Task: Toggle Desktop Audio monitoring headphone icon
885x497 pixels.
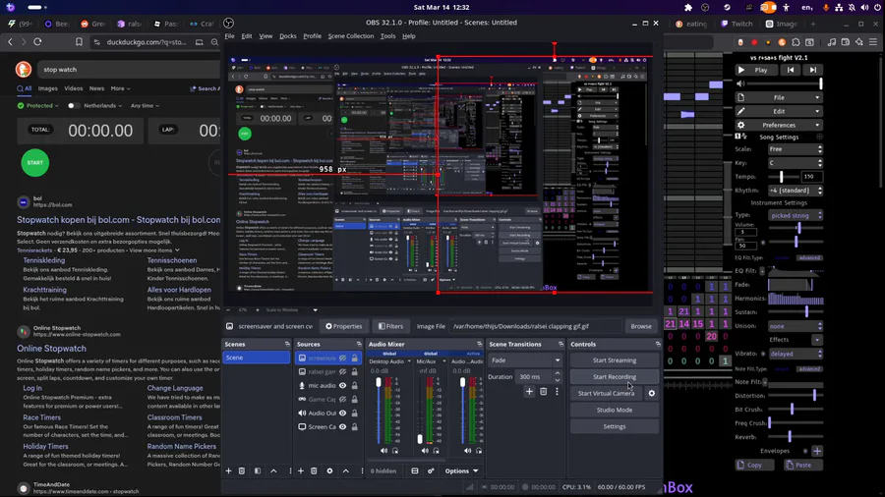Action: point(395,451)
